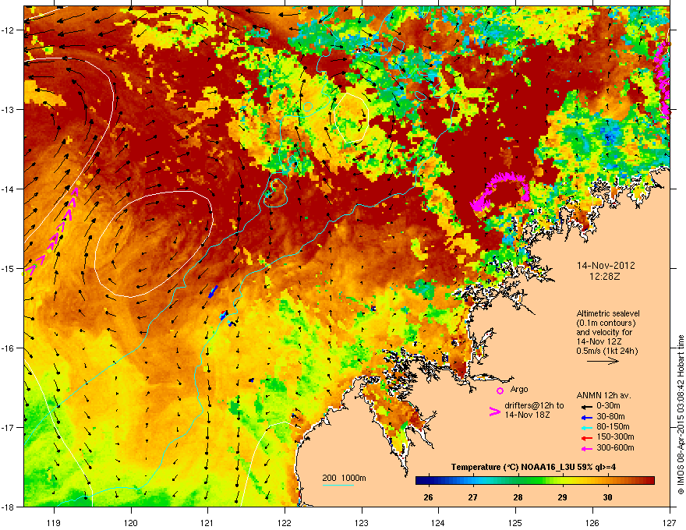Click the '80-150m' depth label
Viewport: 686px width, 530px height.
[x=613, y=427]
